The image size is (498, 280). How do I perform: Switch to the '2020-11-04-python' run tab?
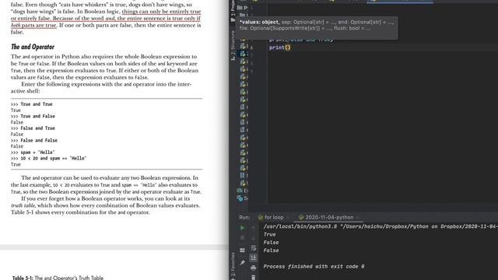click(326, 218)
